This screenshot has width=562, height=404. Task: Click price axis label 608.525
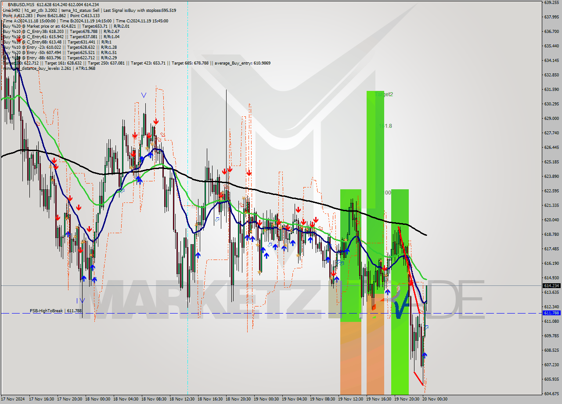[551, 350]
